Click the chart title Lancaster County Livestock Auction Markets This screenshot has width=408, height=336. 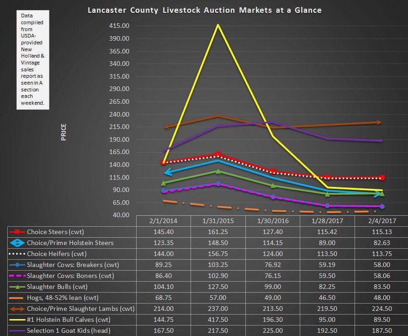pyautogui.click(x=204, y=10)
